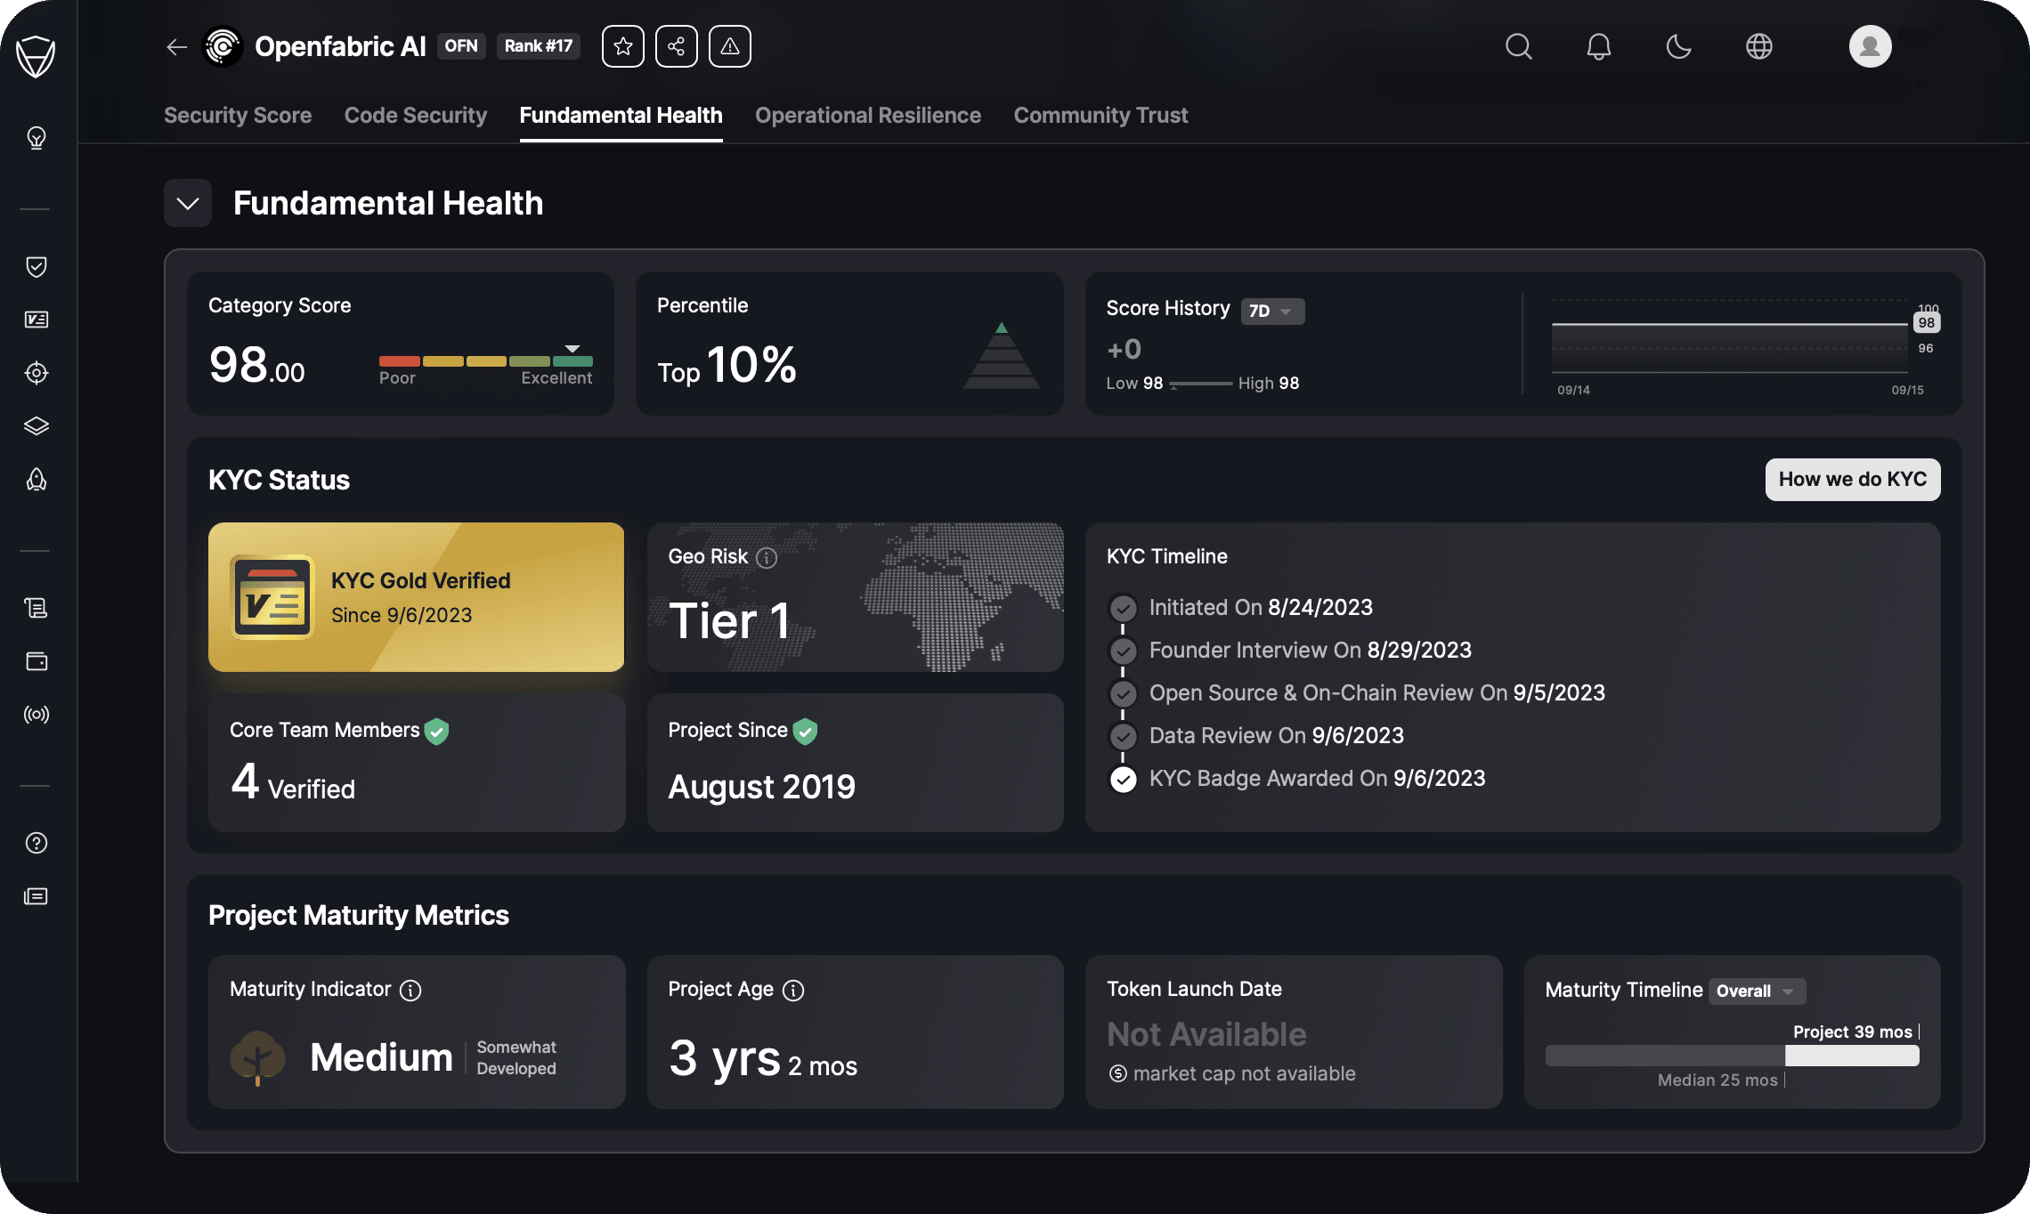Open the globe language selector
This screenshot has width=2030, height=1214.
(x=1759, y=46)
